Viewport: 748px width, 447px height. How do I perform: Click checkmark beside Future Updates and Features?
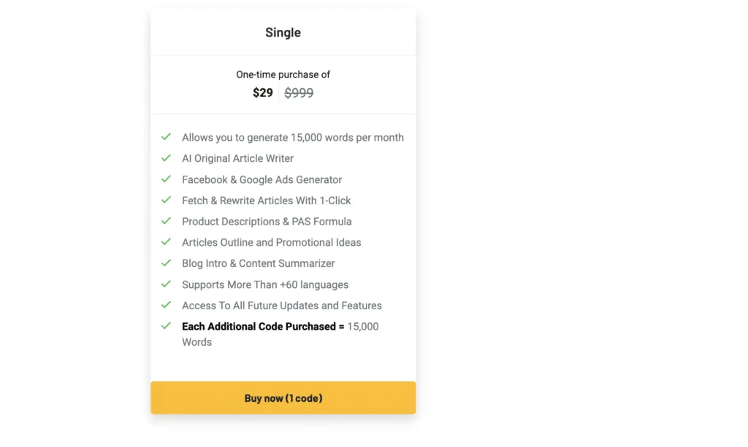166,305
